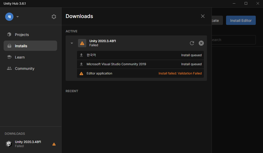
Task: Select the 한국어 module row
Action: click(x=140, y=55)
